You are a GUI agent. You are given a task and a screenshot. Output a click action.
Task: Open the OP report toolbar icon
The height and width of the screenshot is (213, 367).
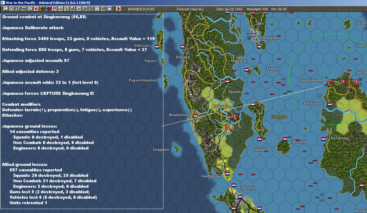97,9
